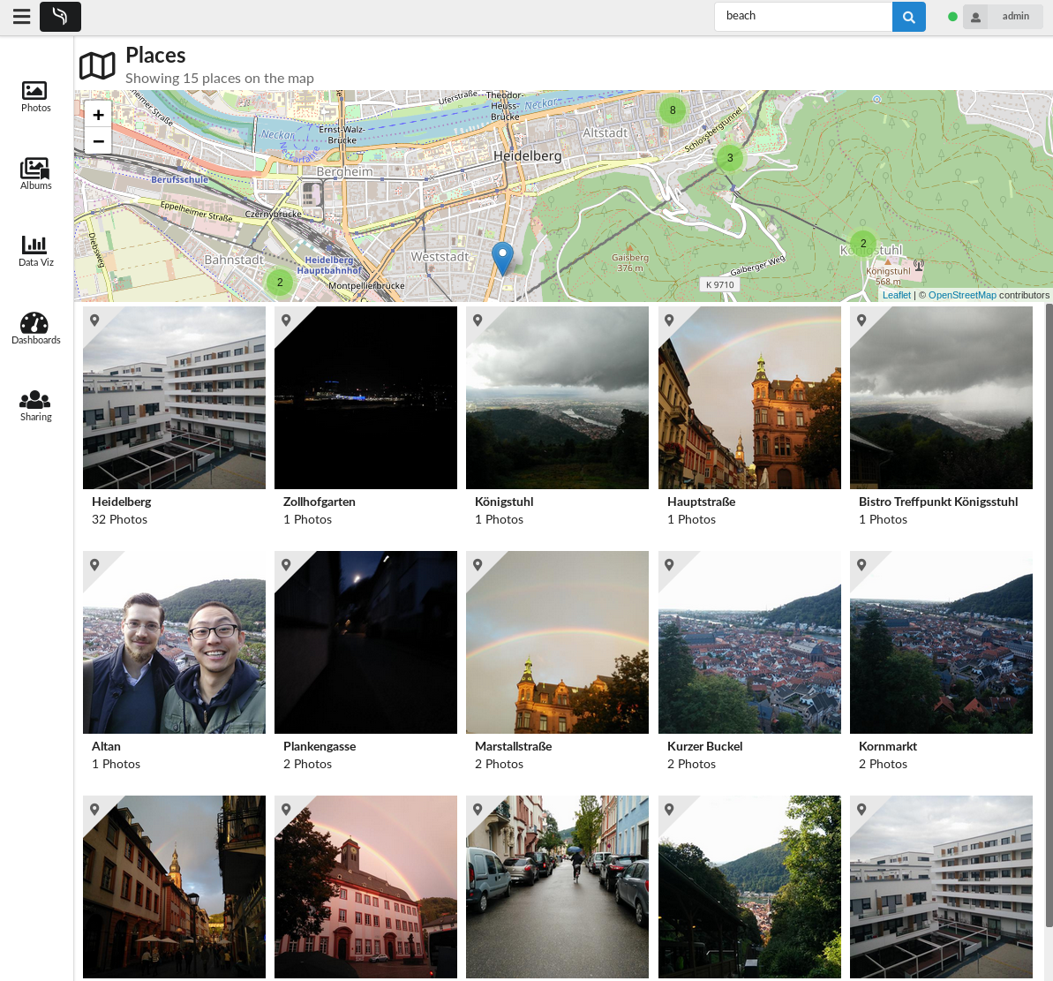This screenshot has height=981, width=1053.
Task: Open the Photos section in the sidebar
Action: coord(35,95)
